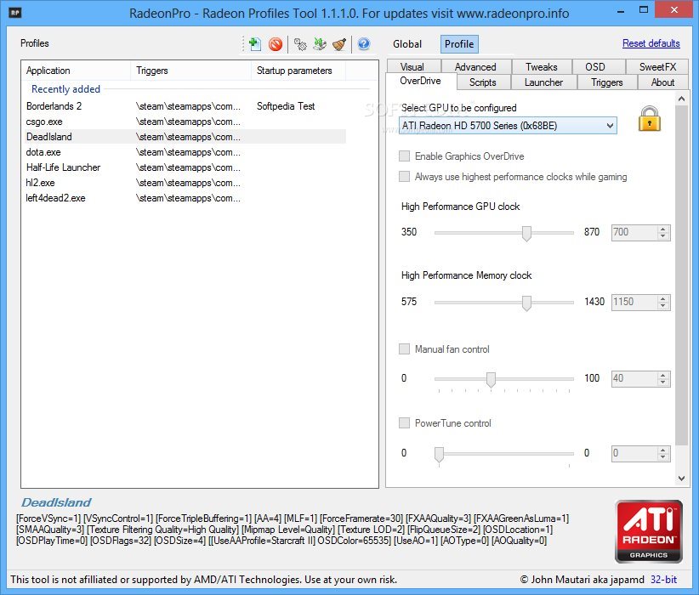The width and height of the screenshot is (699, 595).
Task: Click the Recently added group header
Action: pyautogui.click(x=66, y=89)
